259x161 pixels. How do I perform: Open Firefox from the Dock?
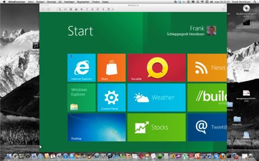222,156
